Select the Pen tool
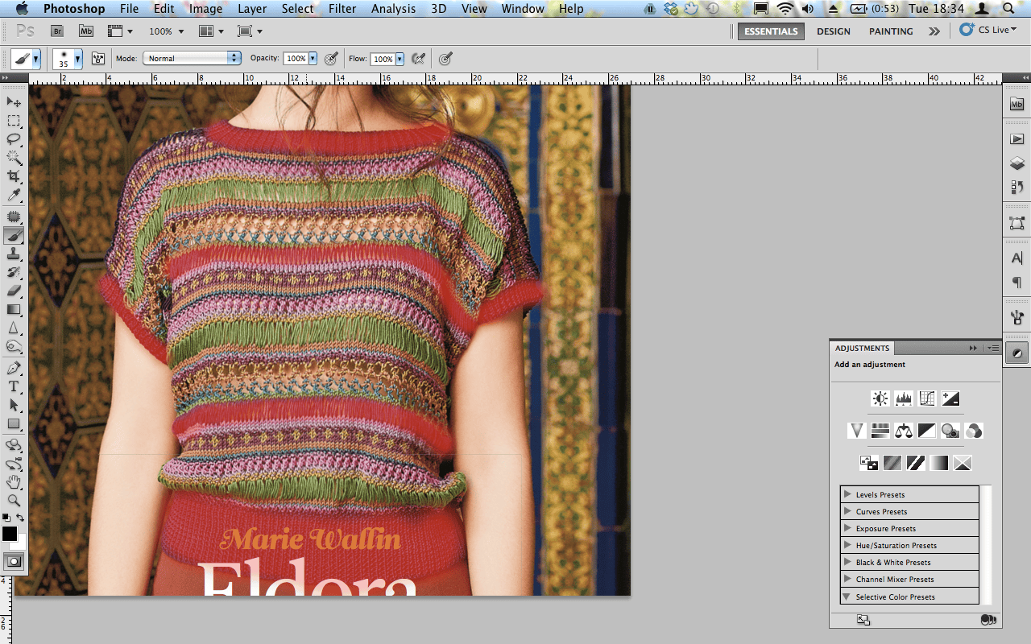This screenshot has height=644, width=1031. [x=14, y=369]
